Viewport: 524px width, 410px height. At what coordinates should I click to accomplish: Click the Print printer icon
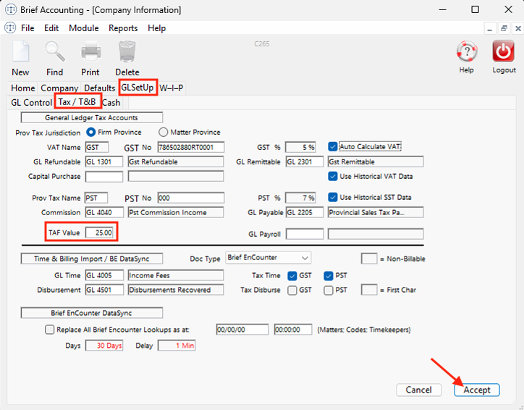[x=91, y=51]
